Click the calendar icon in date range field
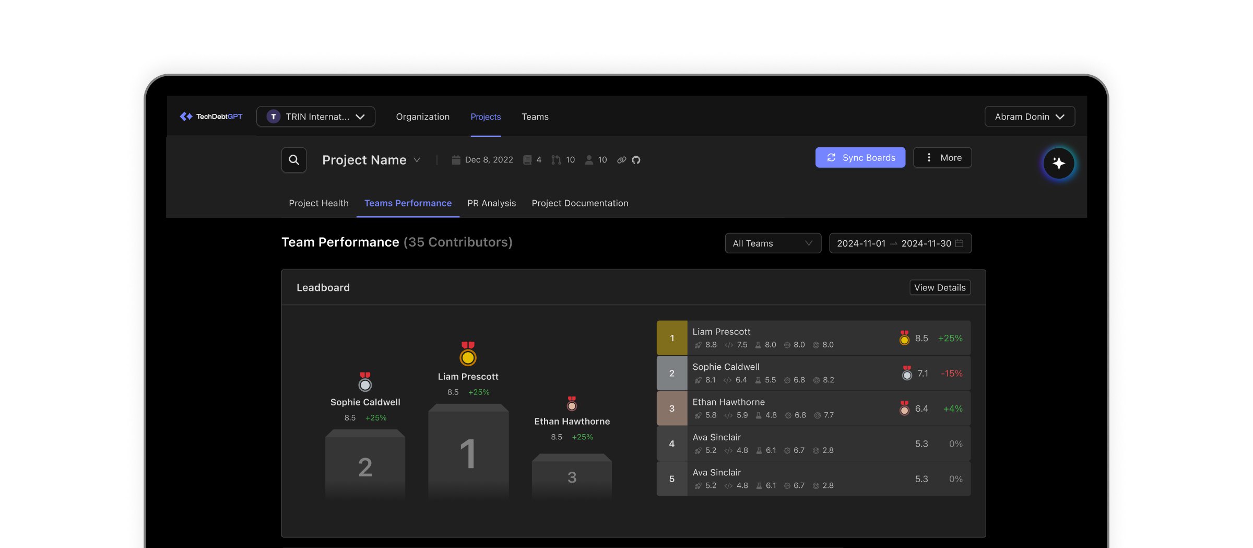The image size is (1253, 548). click(x=959, y=243)
